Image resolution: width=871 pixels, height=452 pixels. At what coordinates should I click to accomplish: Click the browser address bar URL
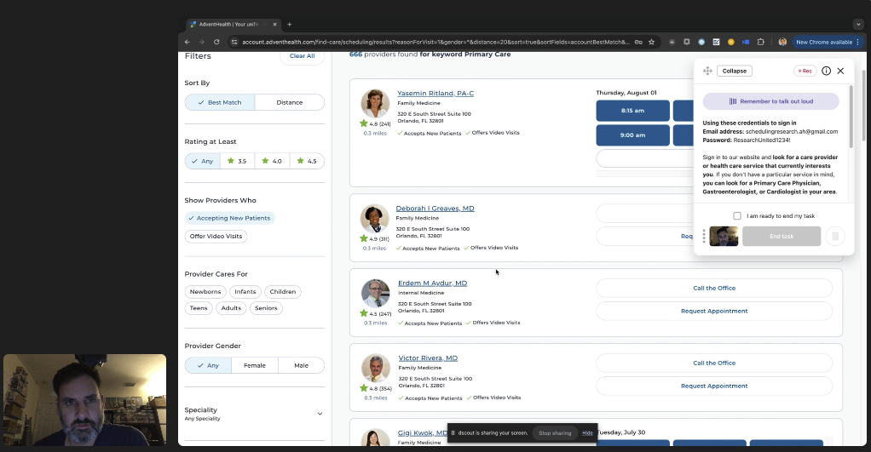point(435,43)
